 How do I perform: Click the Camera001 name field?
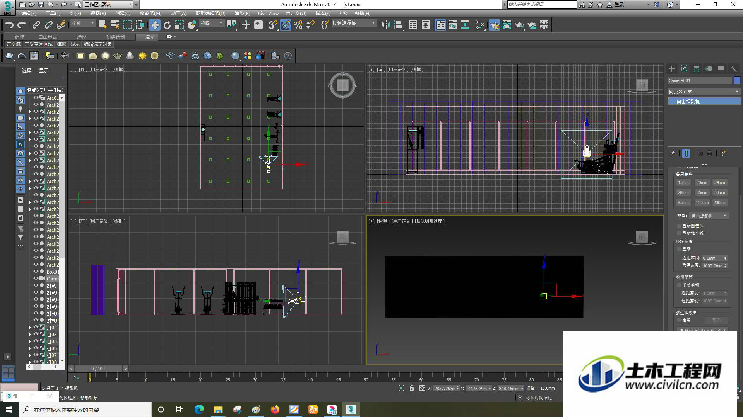[700, 80]
